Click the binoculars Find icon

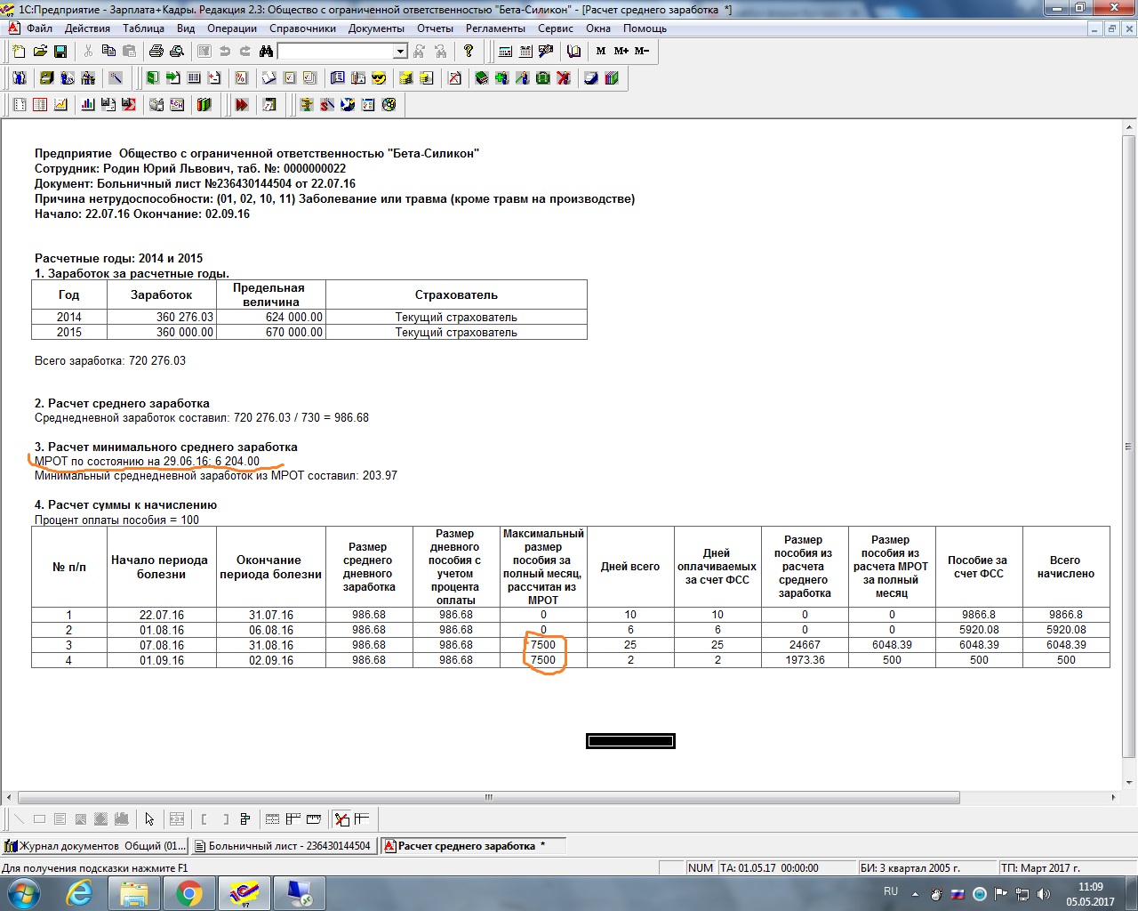(x=266, y=52)
